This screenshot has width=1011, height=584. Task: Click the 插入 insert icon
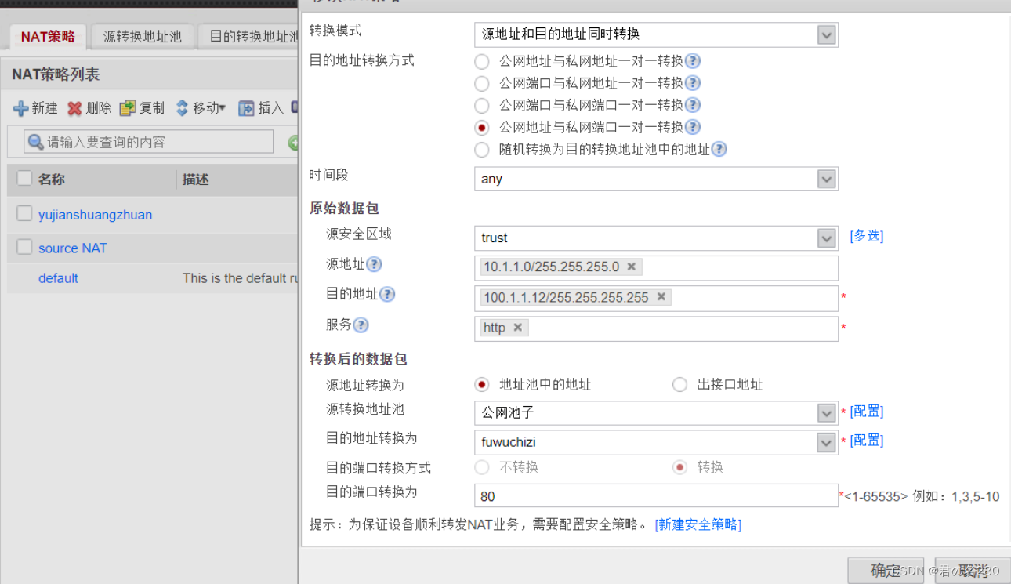[247, 108]
